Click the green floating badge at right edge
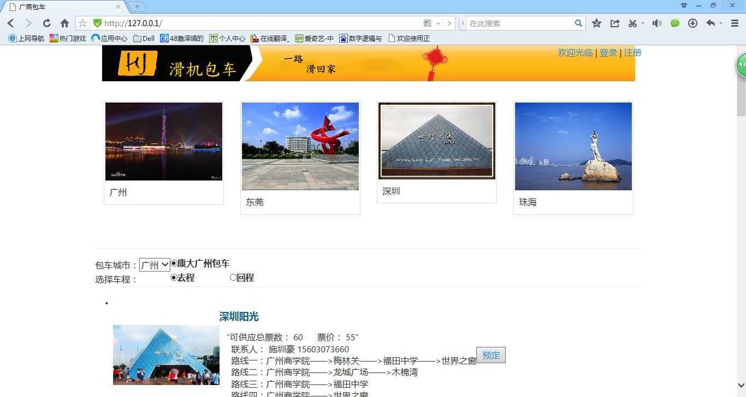Image resolution: width=746 pixels, height=397 pixels. tap(741, 65)
